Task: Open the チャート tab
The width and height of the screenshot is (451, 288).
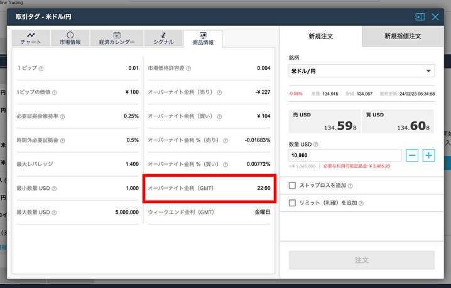Action: click(x=31, y=38)
